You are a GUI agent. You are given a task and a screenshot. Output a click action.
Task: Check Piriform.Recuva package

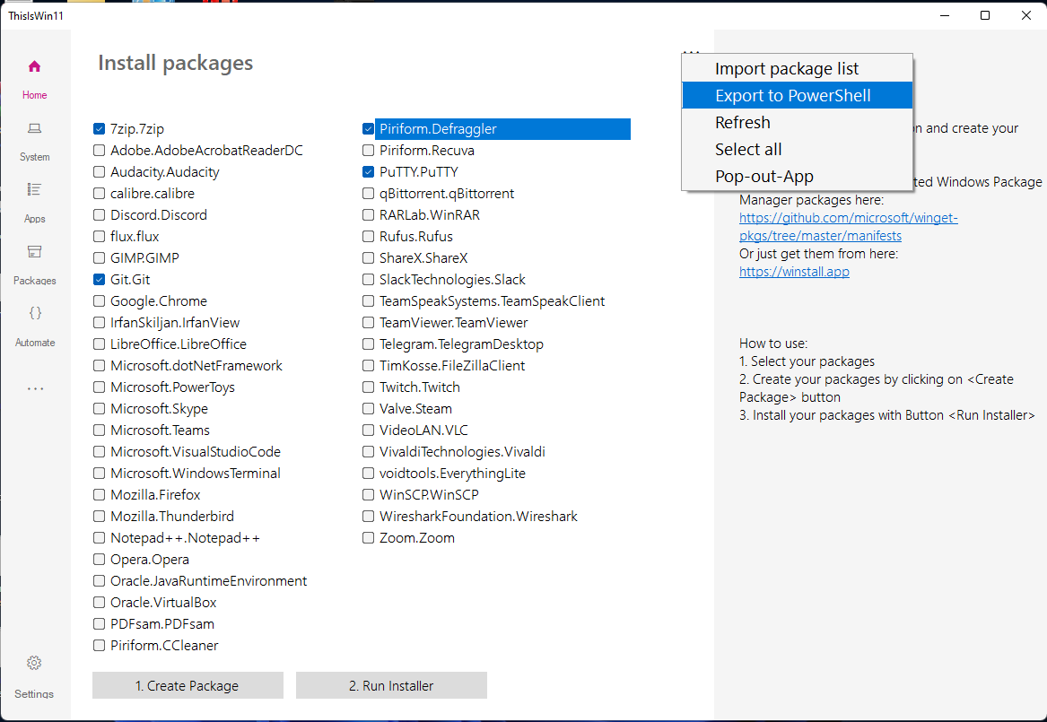tap(368, 150)
